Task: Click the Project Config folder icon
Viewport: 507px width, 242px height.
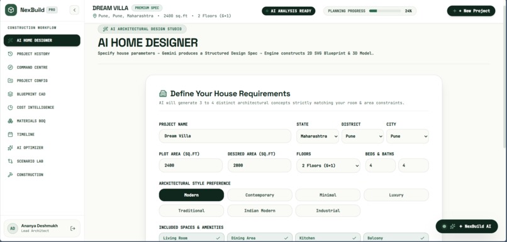Action: [10, 80]
